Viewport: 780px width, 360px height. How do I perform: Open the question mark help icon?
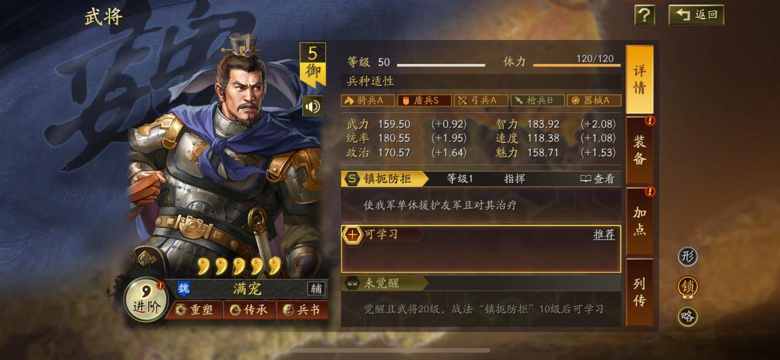(644, 15)
